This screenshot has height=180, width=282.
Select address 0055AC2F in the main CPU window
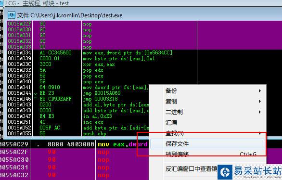tap(14, 152)
